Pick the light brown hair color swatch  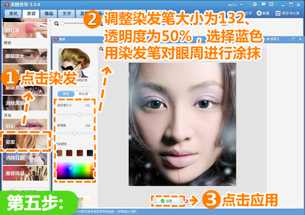(x=59, y=153)
